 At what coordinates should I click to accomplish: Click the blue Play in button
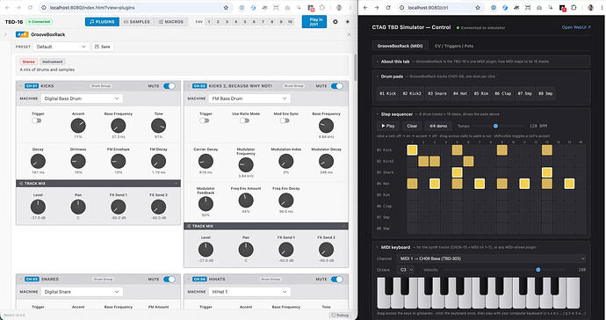314,22
